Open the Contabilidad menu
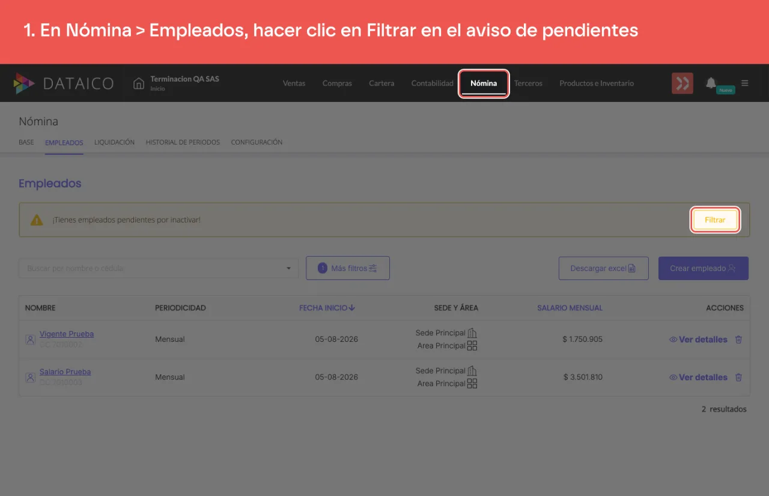The height and width of the screenshot is (496, 769). (432, 83)
